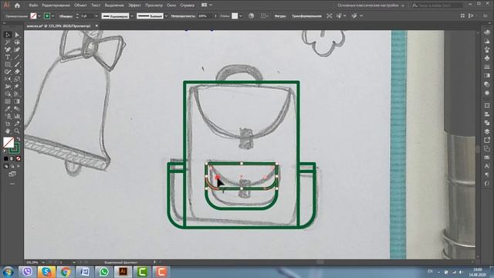Select the Rotate tool
The height and width of the screenshot is (278, 494).
8,79
